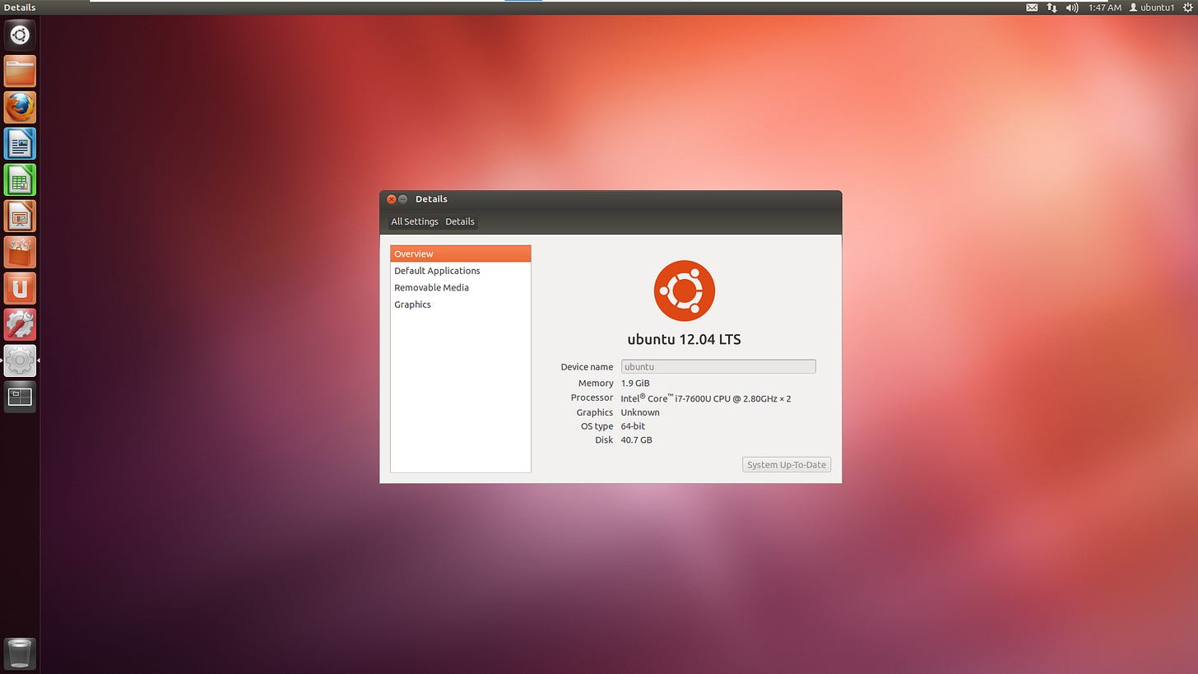Open the session gear menu
Viewport: 1198px width, 674px height.
[1189, 7]
